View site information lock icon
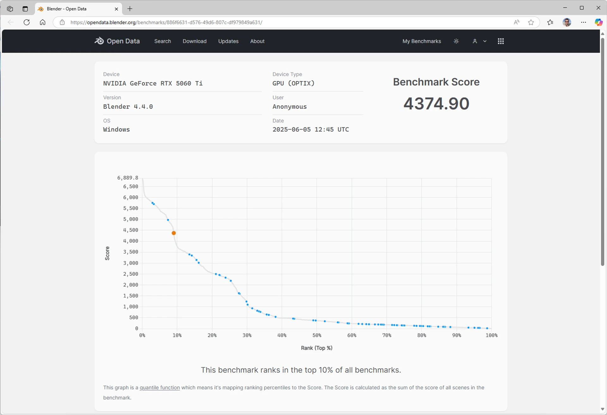The width and height of the screenshot is (607, 415). pyautogui.click(x=62, y=22)
